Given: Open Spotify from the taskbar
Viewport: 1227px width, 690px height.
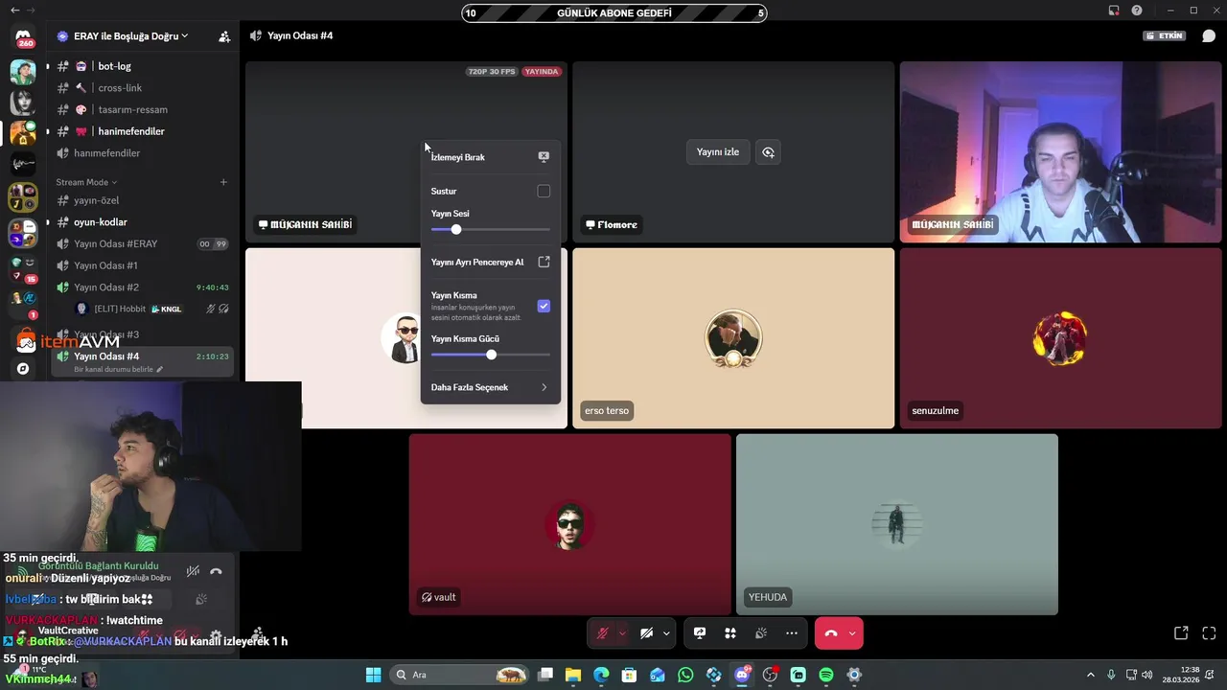Looking at the screenshot, I should [x=826, y=675].
